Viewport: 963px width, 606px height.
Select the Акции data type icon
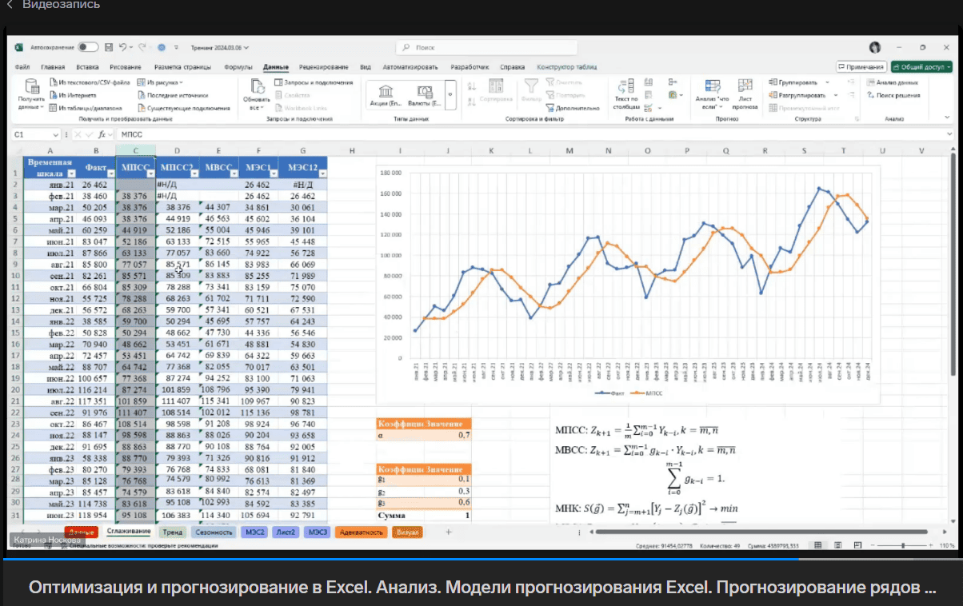tap(386, 92)
